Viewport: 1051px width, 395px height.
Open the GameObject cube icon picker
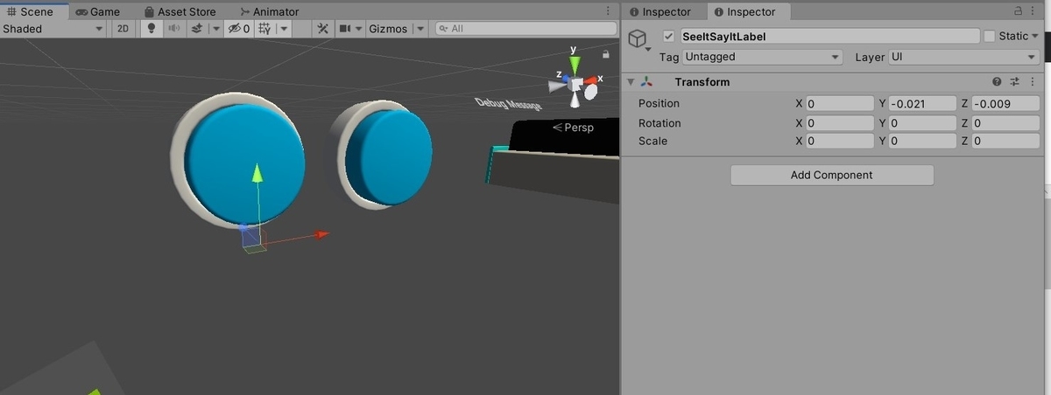[x=639, y=40]
